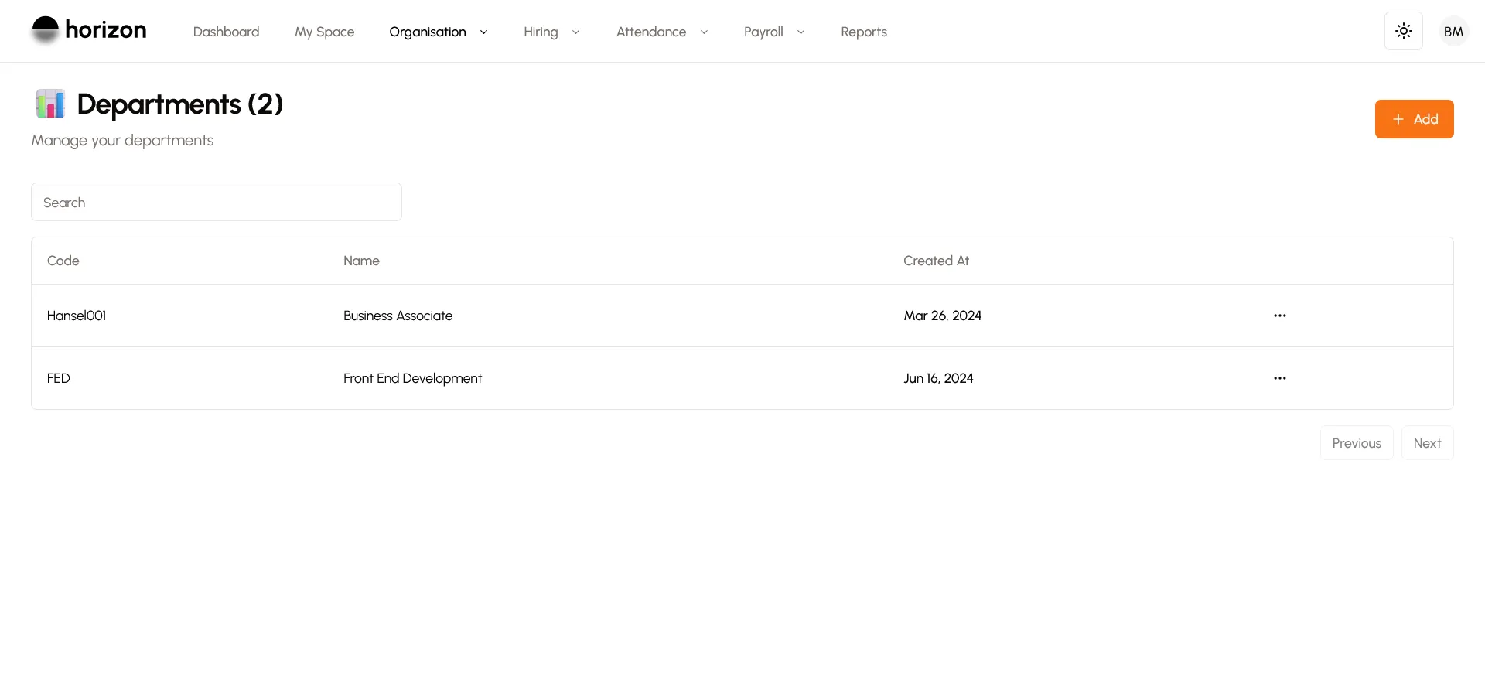
Task: Toggle the light/dark theme sun icon
Action: tap(1403, 31)
